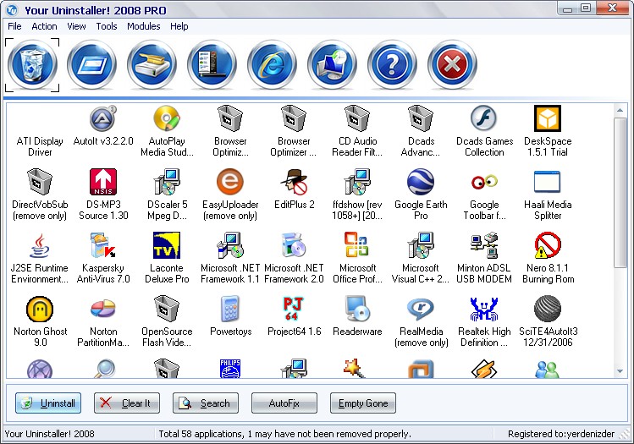Click the Empty Gone button
The height and width of the screenshot is (444, 634).
(363, 403)
